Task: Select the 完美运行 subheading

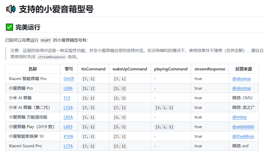Action: pyautogui.click(x=28, y=27)
